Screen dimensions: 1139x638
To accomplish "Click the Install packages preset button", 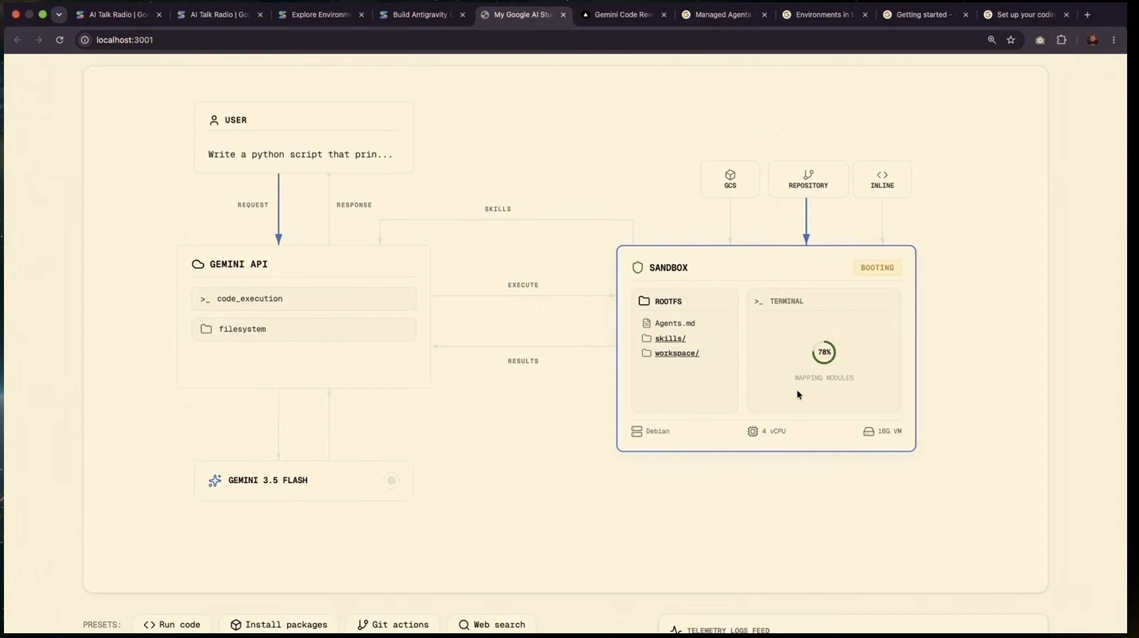I will coord(278,625).
